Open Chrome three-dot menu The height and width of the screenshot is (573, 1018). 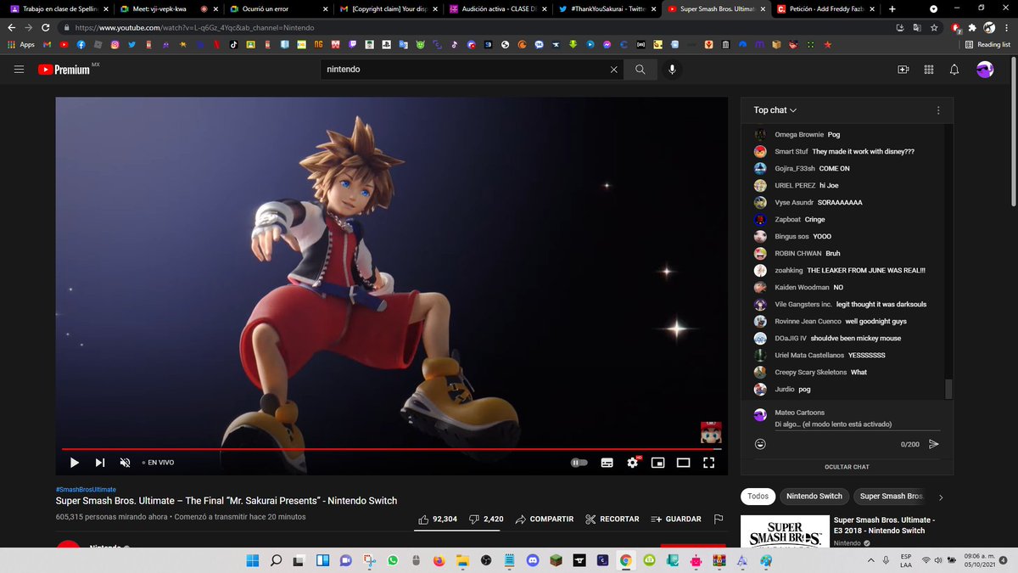[x=1005, y=27]
